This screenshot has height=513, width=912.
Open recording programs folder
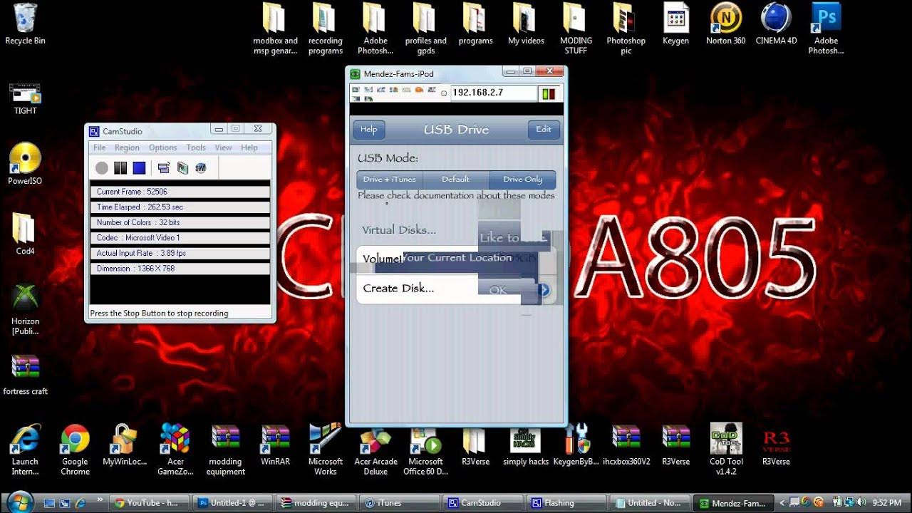coord(326,29)
